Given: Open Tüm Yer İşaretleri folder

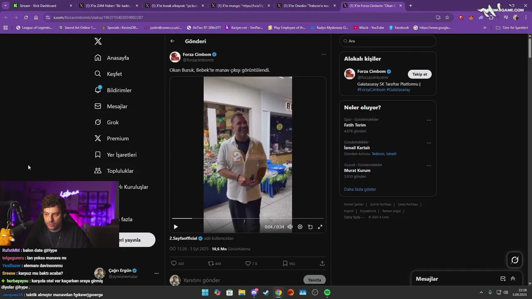Looking at the screenshot, I should pos(512,28).
